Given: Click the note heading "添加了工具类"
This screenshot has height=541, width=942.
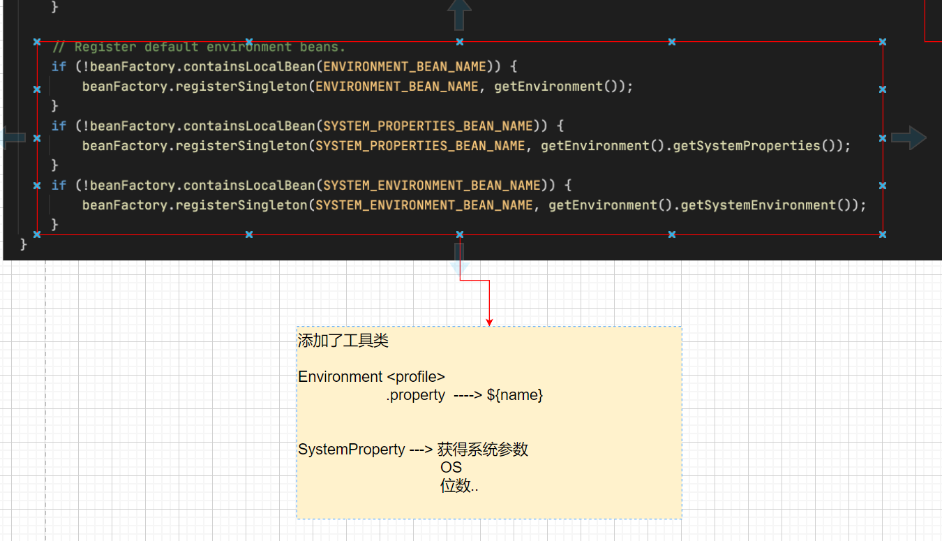Looking at the screenshot, I should pyautogui.click(x=343, y=341).
